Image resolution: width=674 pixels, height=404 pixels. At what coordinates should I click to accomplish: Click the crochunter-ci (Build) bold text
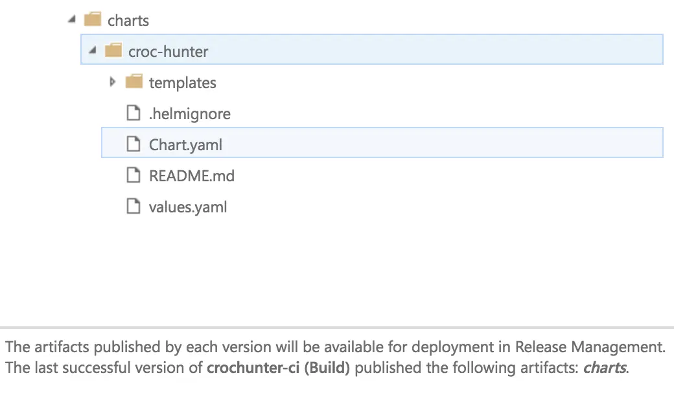point(279,368)
